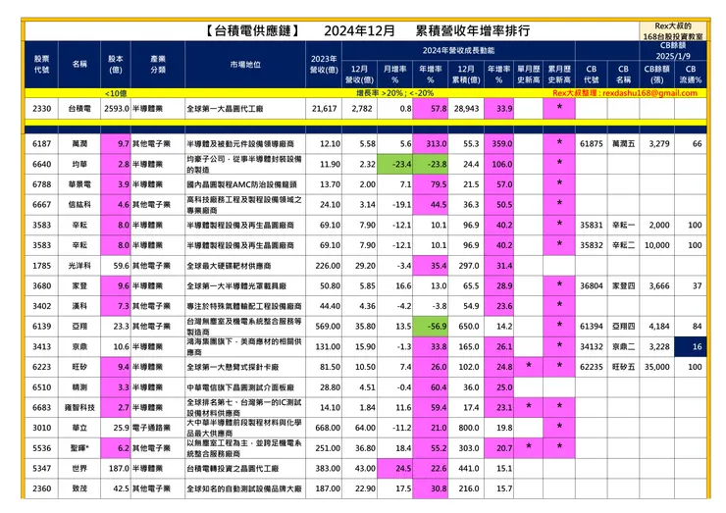726x513 pixels.
Task: Select the 313.0 yearly growth cell
Action: click(431, 143)
